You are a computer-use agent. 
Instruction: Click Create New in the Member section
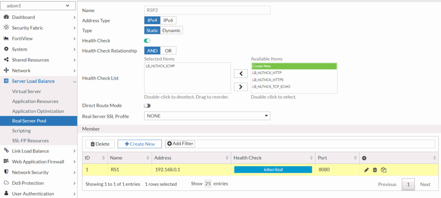coord(140,144)
